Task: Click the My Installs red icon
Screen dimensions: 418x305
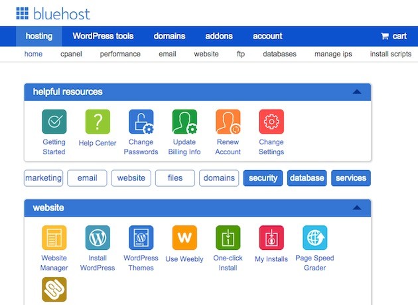Action: tap(271, 237)
